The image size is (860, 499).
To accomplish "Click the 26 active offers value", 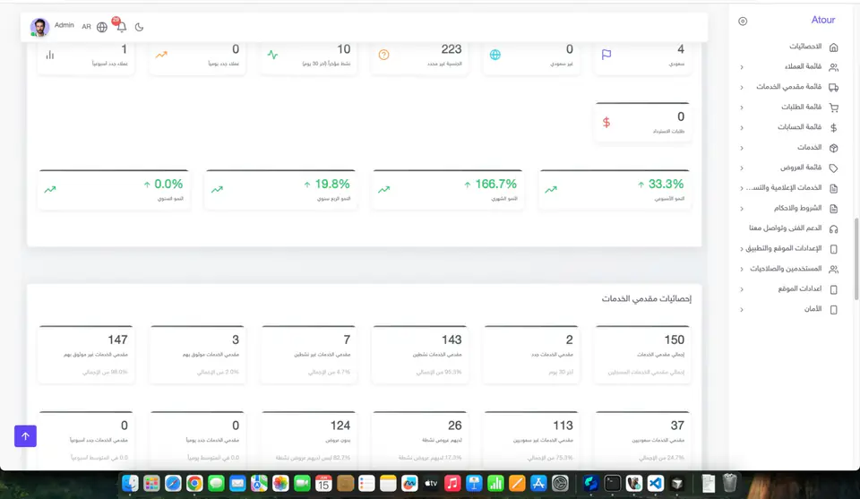I will tap(455, 426).
